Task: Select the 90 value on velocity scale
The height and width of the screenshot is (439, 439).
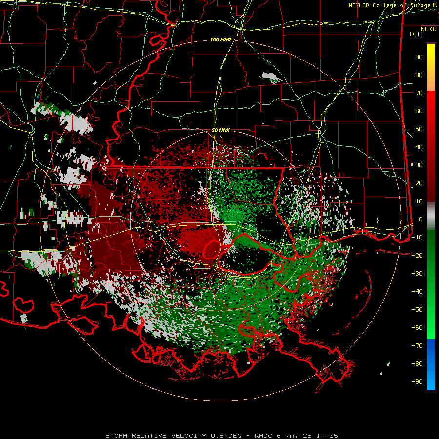Action: point(419,57)
